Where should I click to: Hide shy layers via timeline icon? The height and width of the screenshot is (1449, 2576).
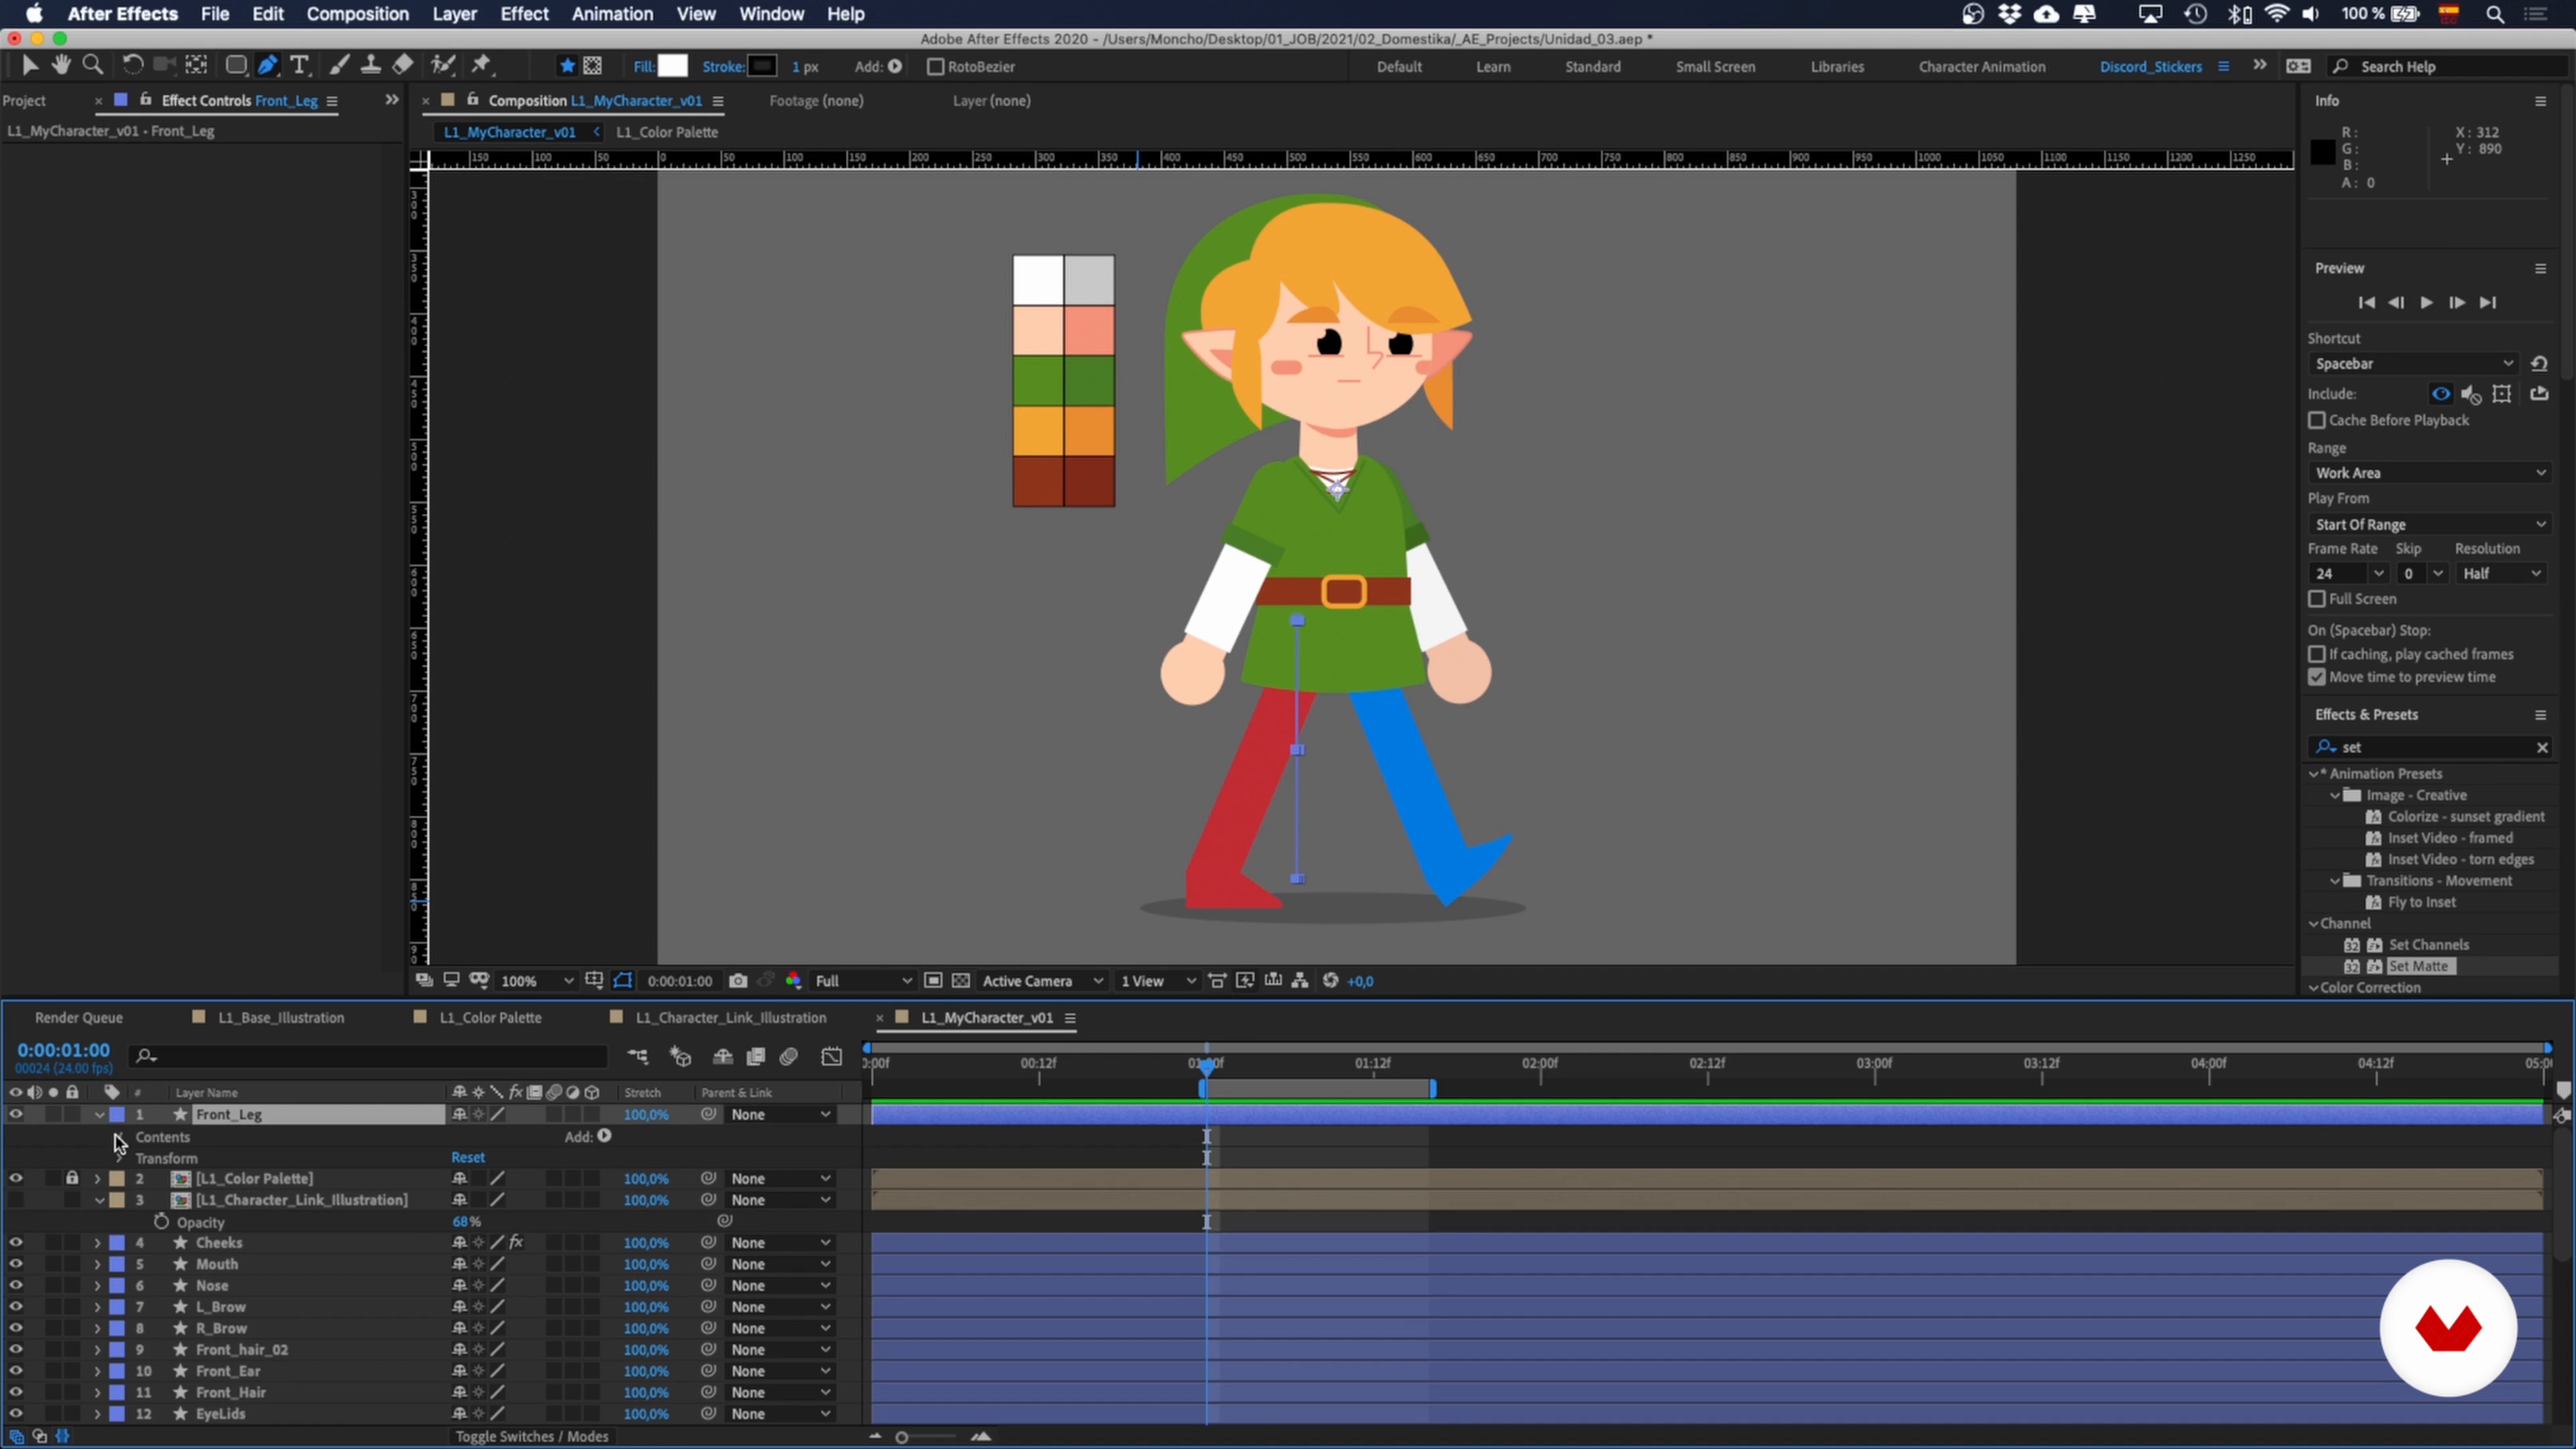(723, 1056)
